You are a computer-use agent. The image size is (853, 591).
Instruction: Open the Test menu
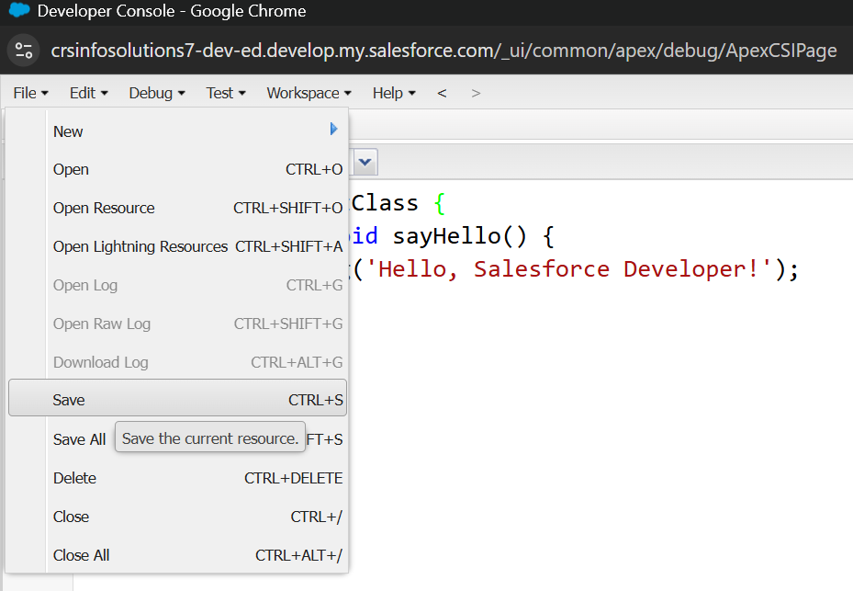pyautogui.click(x=226, y=93)
